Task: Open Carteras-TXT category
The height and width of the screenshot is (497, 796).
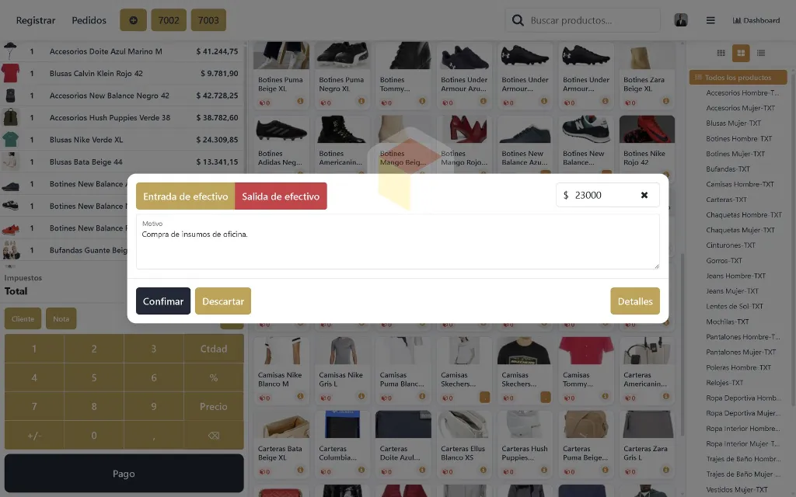Action: [x=727, y=200]
